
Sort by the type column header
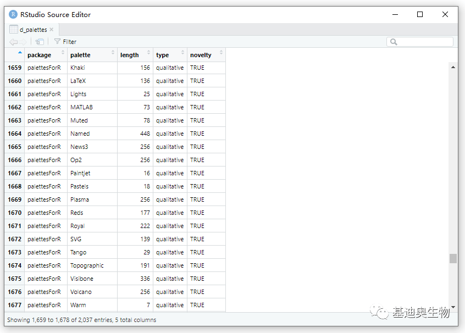(170, 55)
